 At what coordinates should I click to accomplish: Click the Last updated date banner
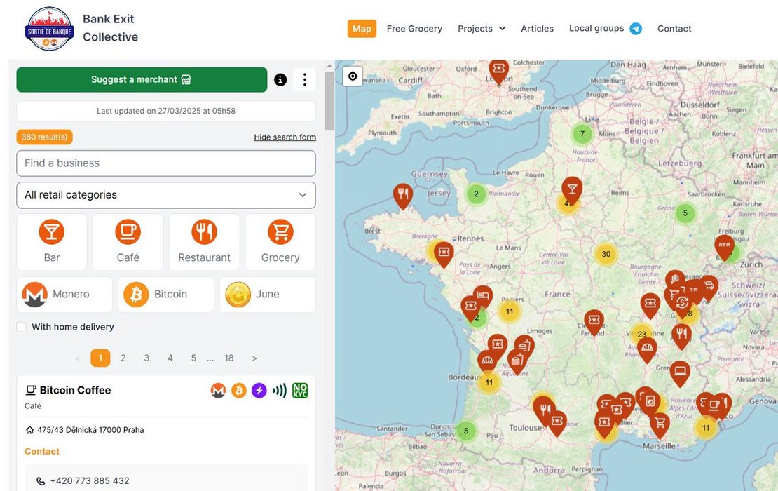[x=165, y=111]
